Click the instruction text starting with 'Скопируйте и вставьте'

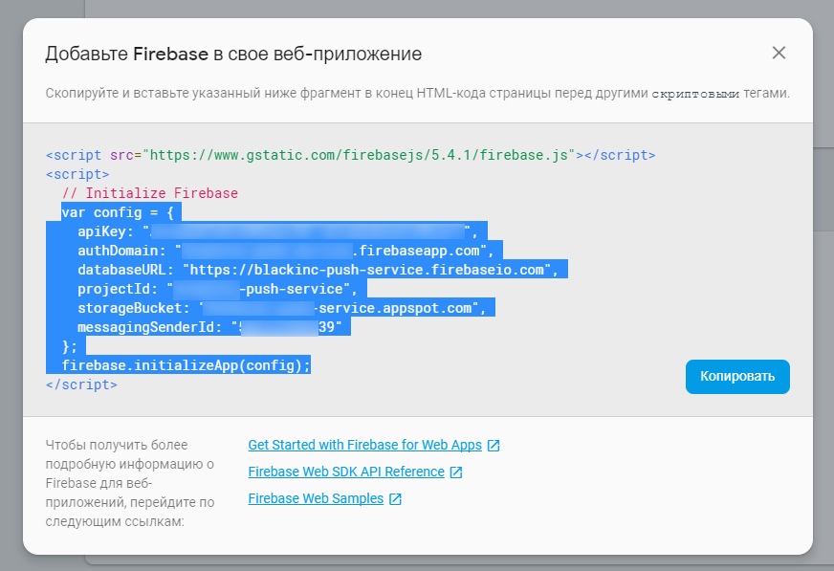(x=418, y=93)
